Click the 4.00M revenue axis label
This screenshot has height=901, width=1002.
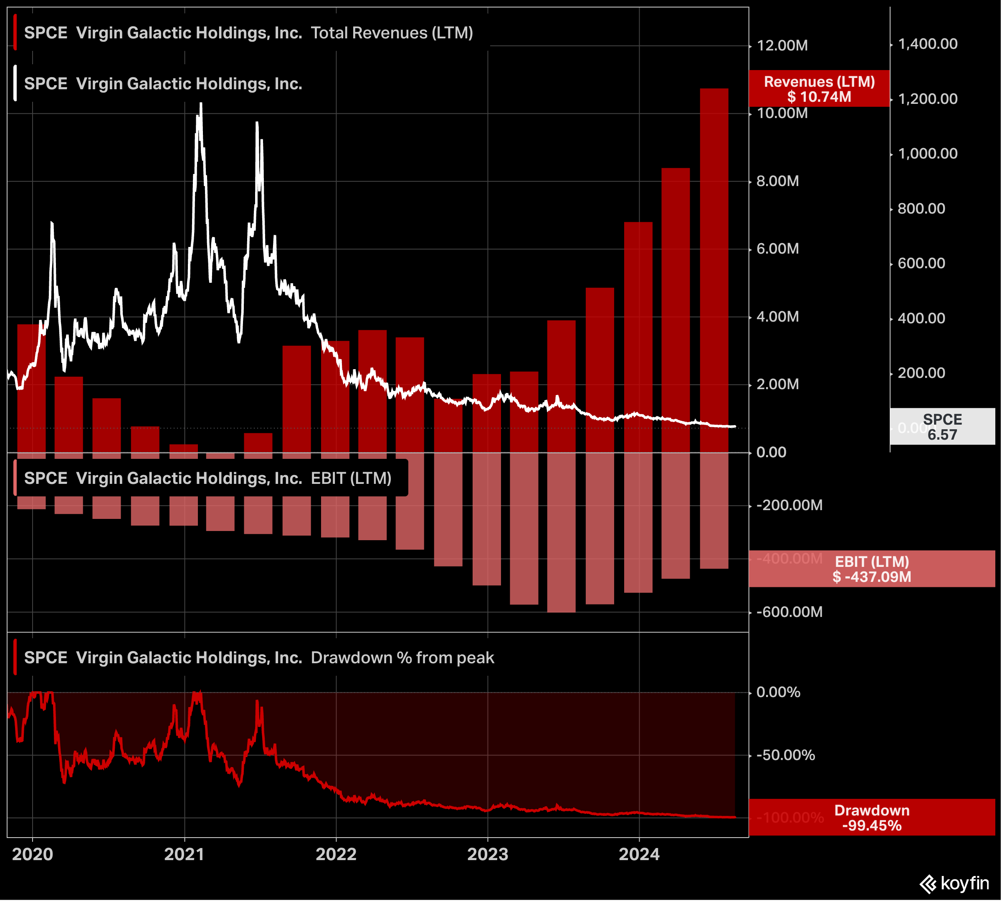point(777,317)
